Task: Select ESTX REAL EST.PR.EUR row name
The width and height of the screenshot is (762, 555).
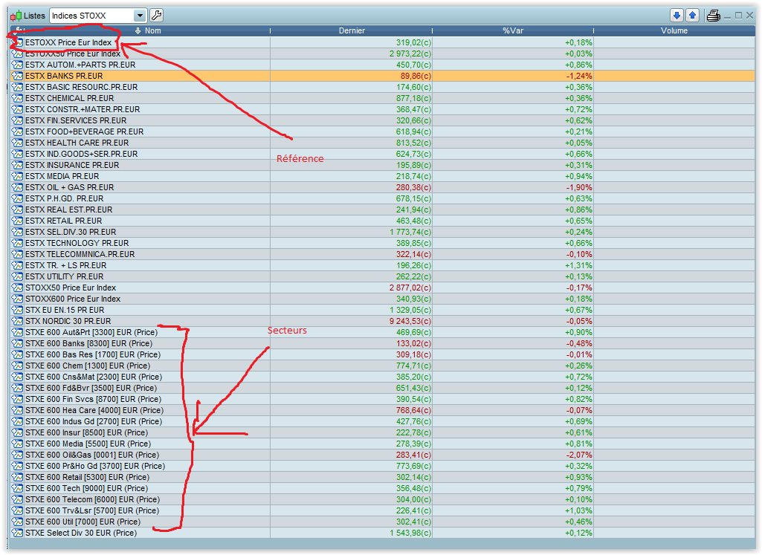Action: (x=69, y=210)
